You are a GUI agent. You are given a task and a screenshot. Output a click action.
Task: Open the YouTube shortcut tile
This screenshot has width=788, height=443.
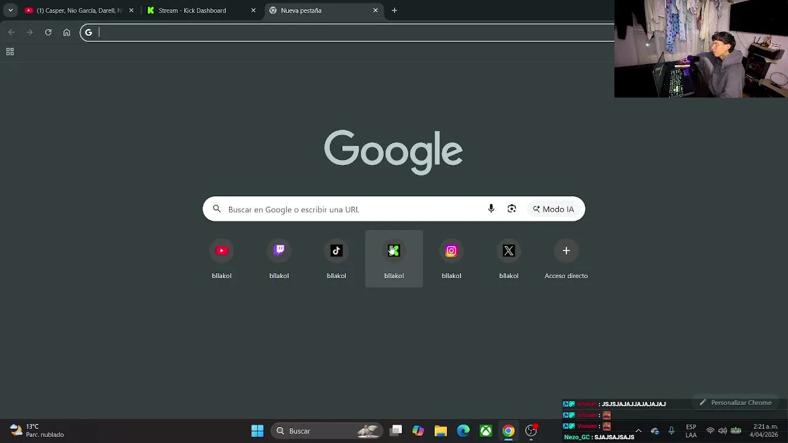[x=222, y=258]
